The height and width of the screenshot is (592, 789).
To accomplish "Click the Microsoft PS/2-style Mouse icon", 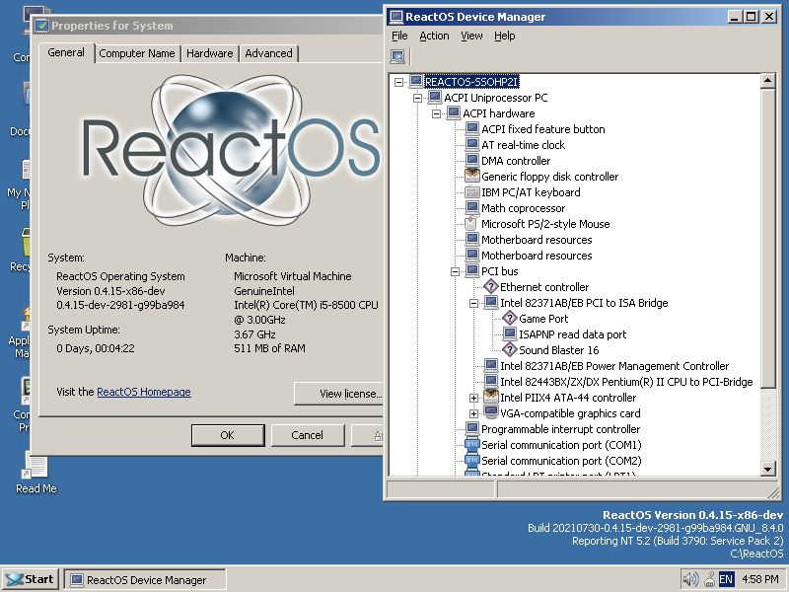I will (x=471, y=224).
